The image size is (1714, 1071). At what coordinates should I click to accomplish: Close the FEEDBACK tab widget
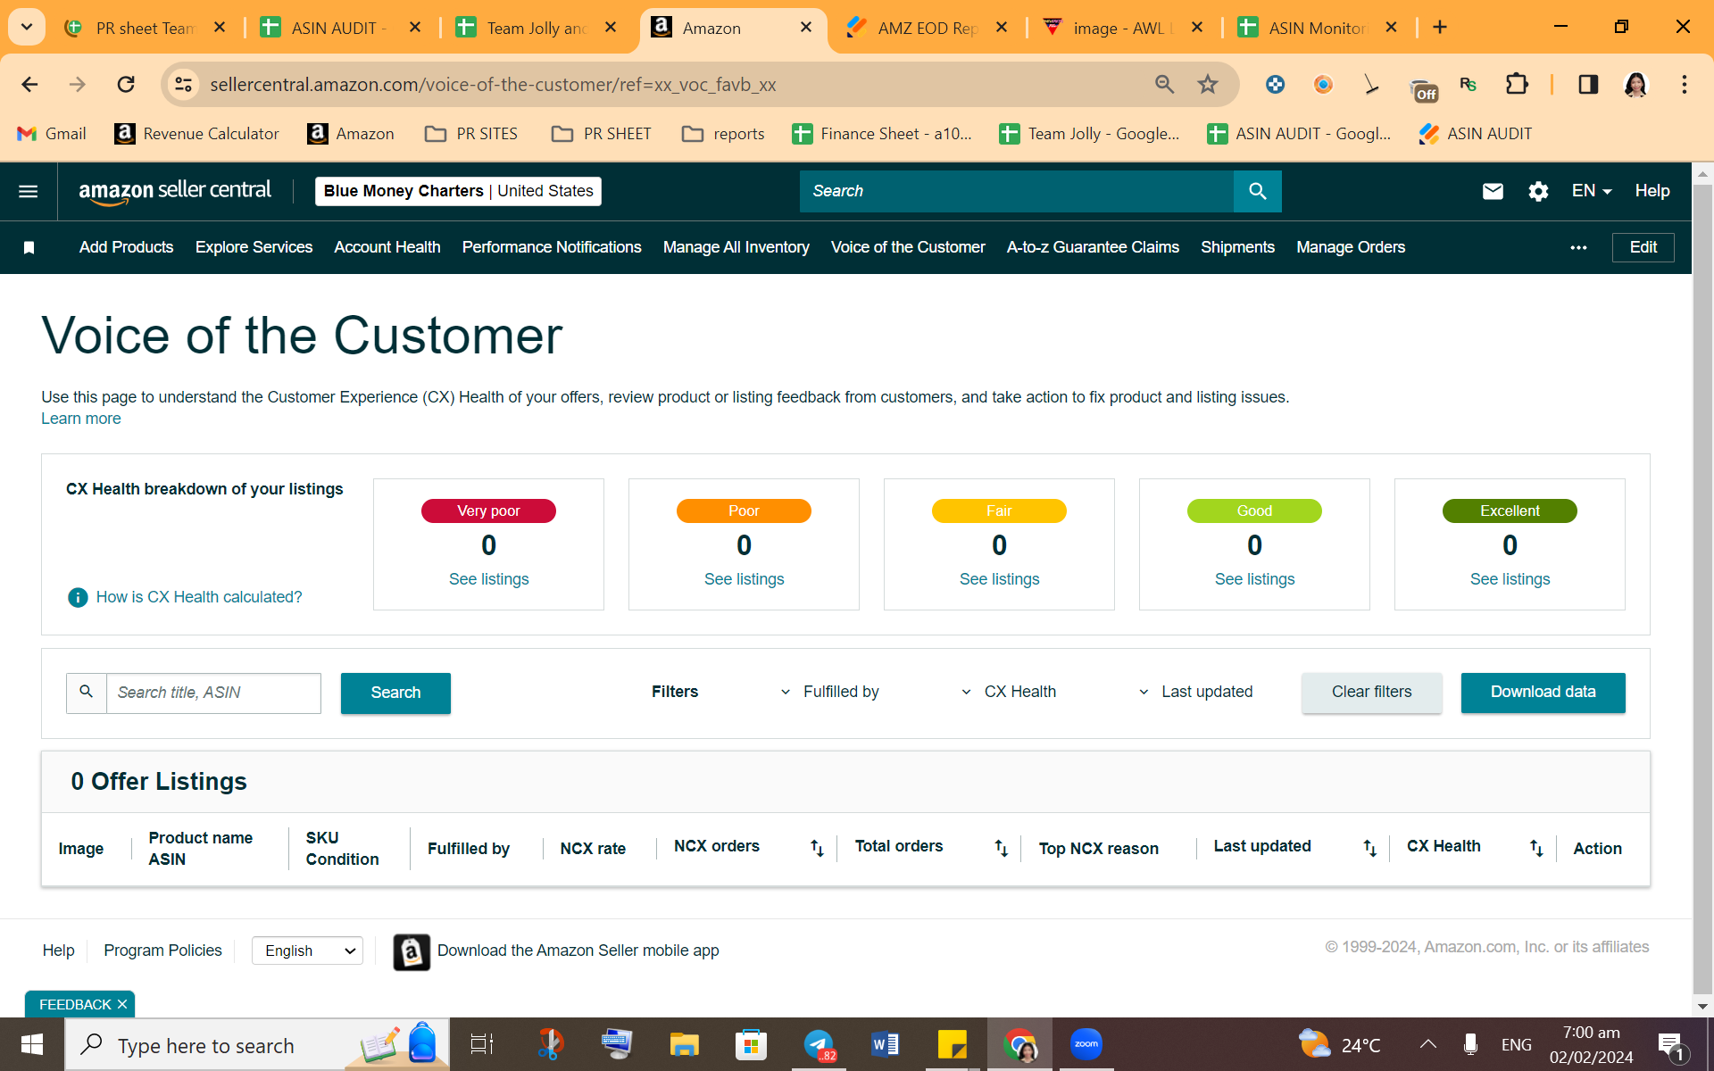(122, 1005)
